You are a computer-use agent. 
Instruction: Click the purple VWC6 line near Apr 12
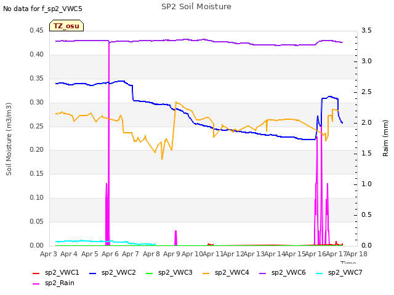(x=233, y=43)
